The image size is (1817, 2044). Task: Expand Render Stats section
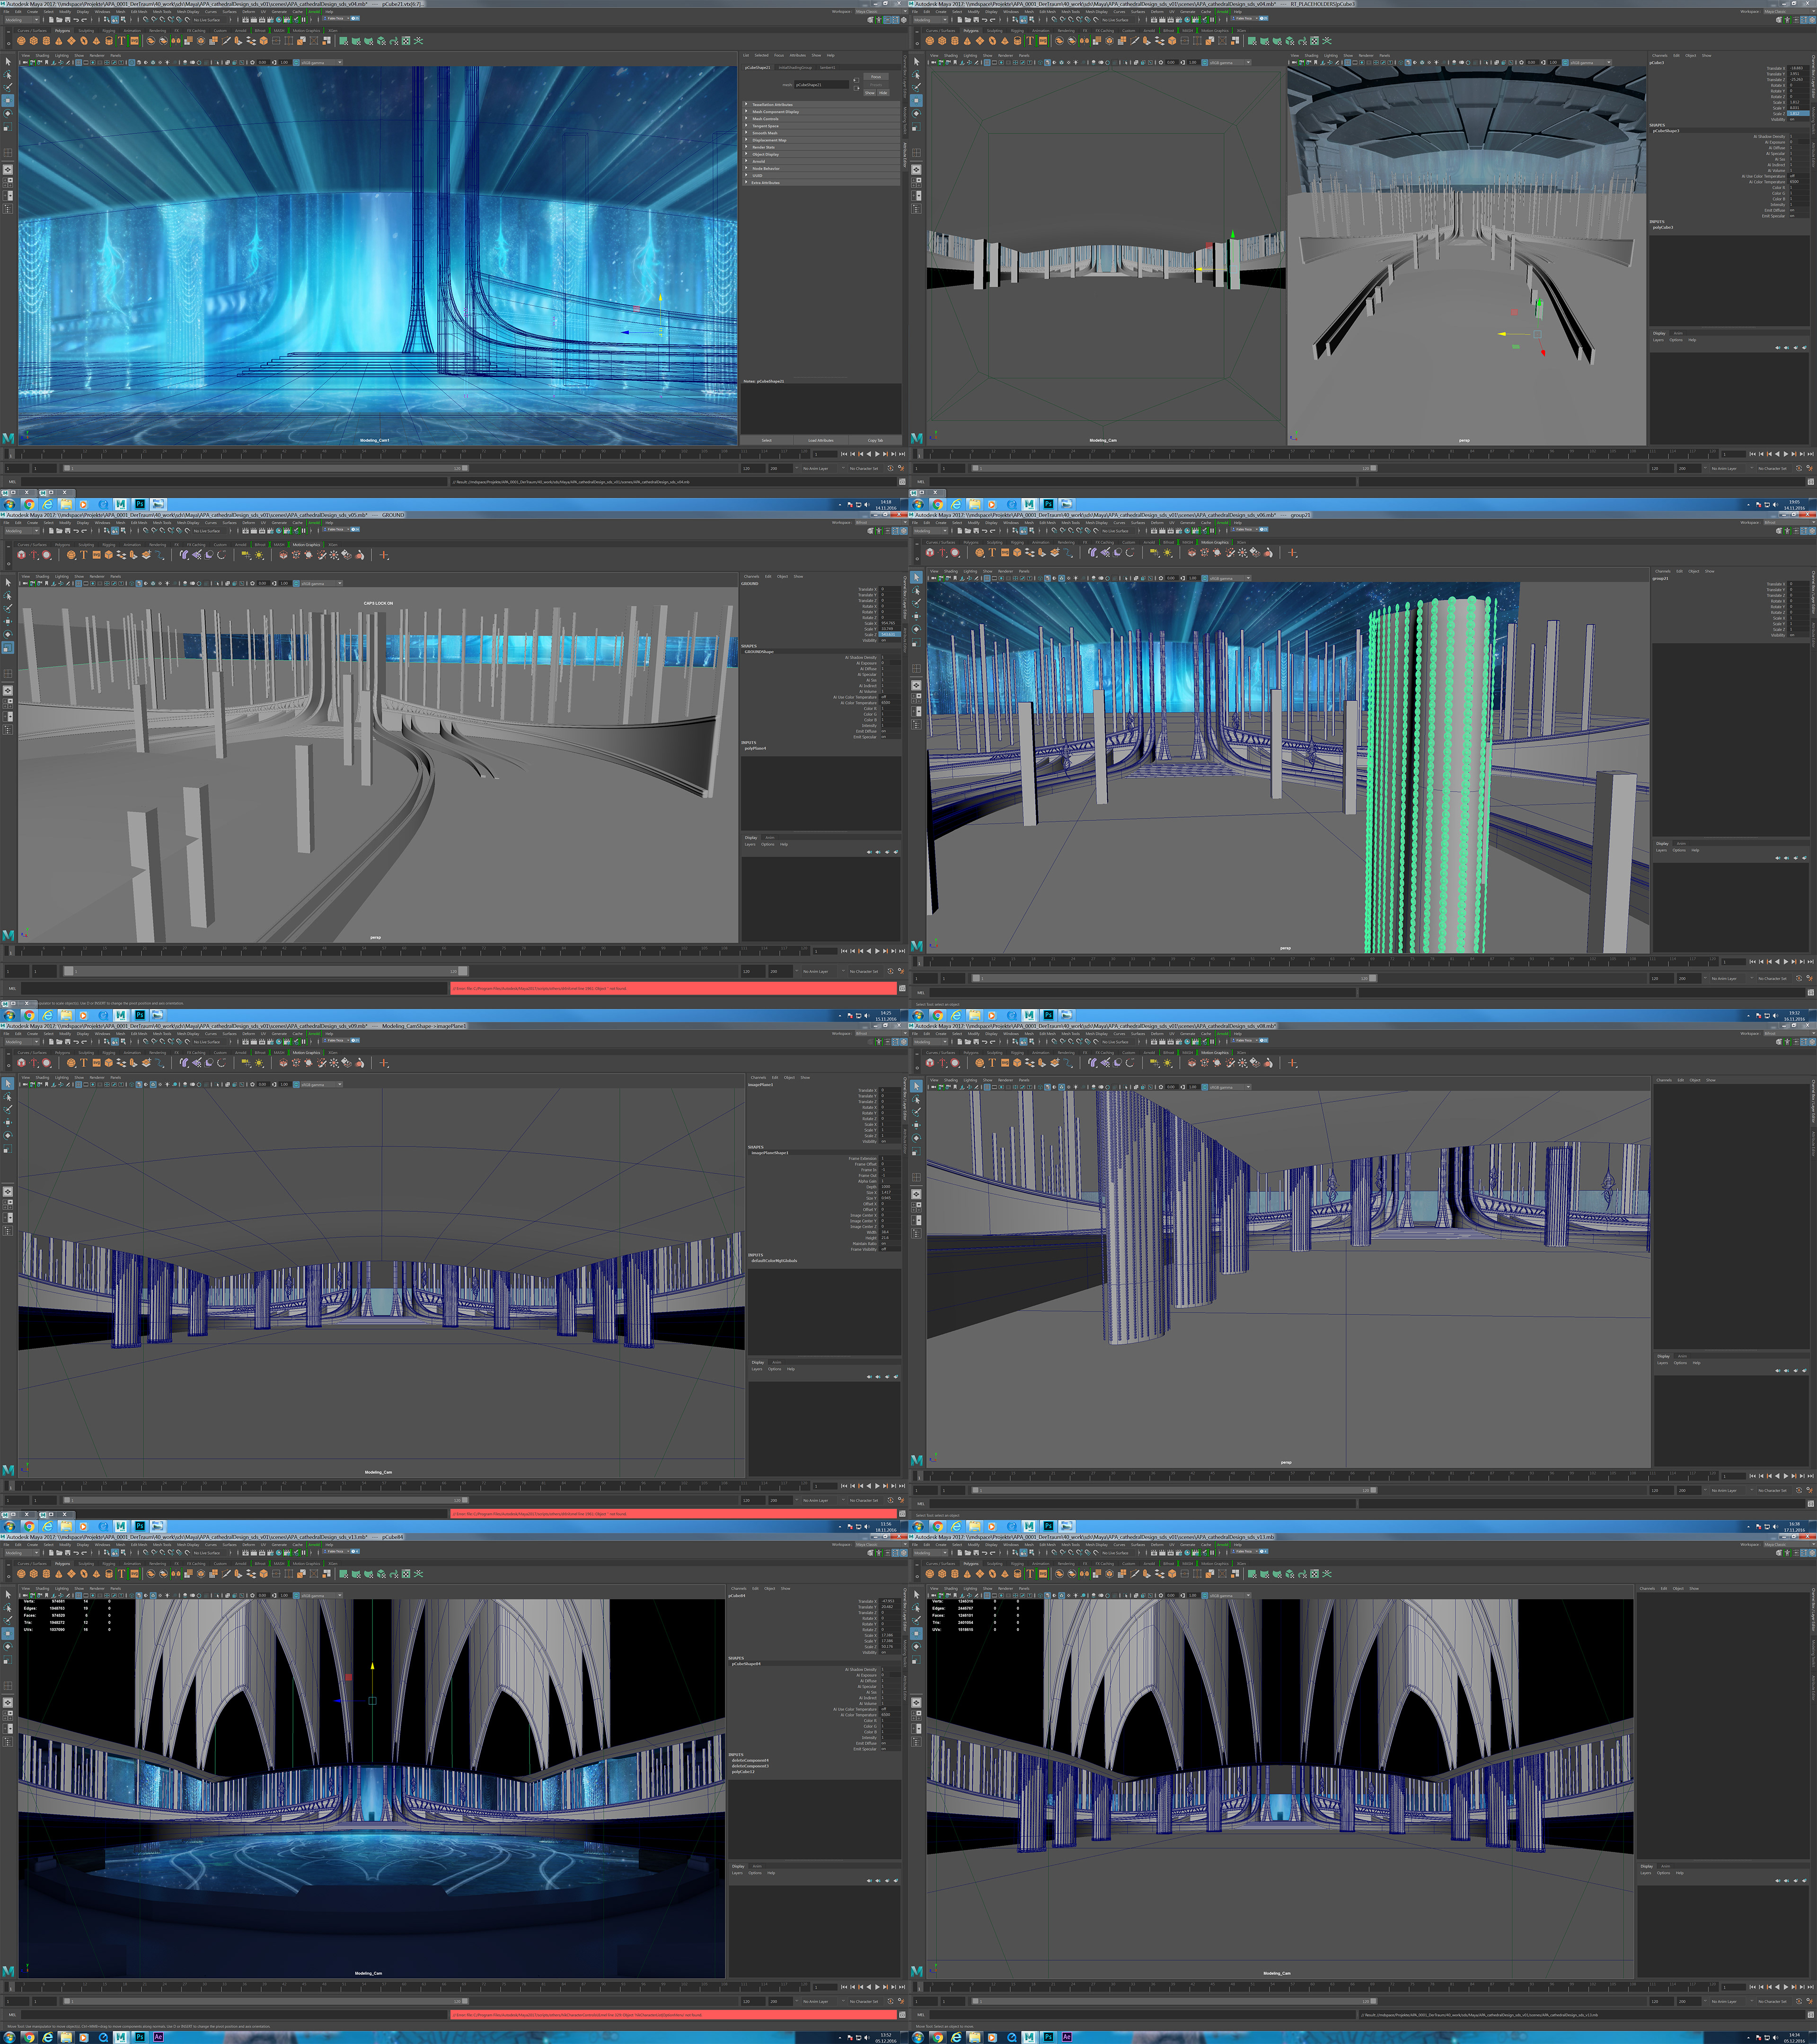click(x=821, y=147)
